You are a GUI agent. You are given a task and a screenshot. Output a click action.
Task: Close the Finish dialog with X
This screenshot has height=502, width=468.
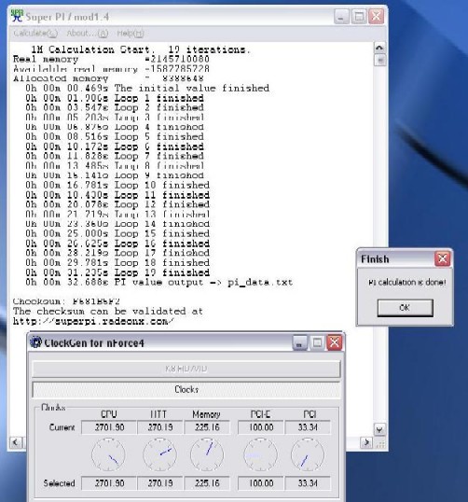[x=443, y=258]
